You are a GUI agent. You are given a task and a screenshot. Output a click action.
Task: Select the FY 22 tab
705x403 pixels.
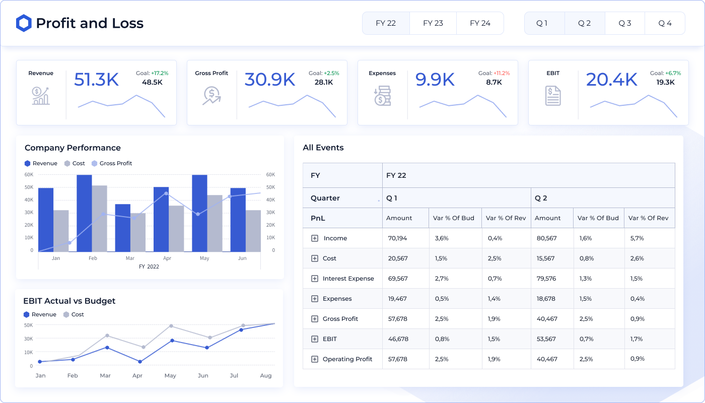[386, 23]
